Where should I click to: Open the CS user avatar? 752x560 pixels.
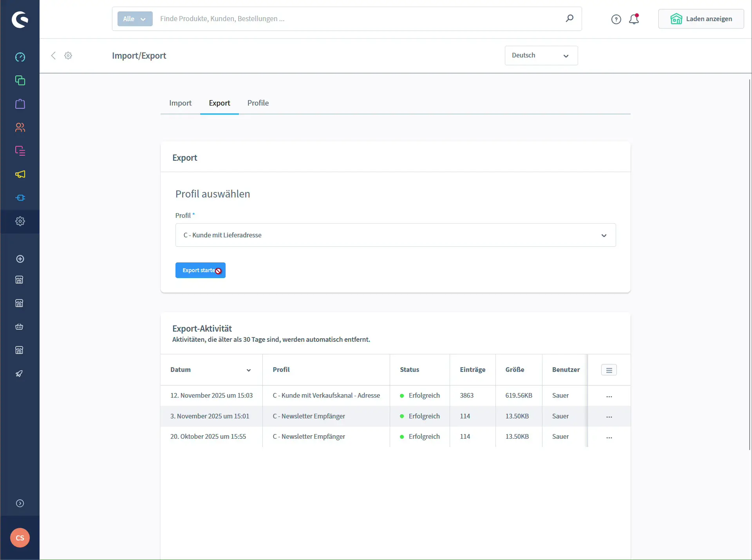[20, 538]
